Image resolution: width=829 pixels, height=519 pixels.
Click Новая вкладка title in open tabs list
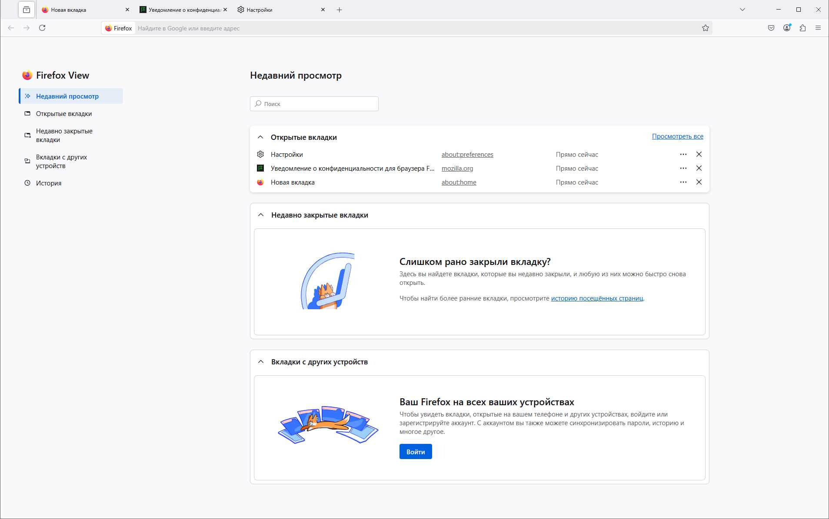pyautogui.click(x=293, y=182)
